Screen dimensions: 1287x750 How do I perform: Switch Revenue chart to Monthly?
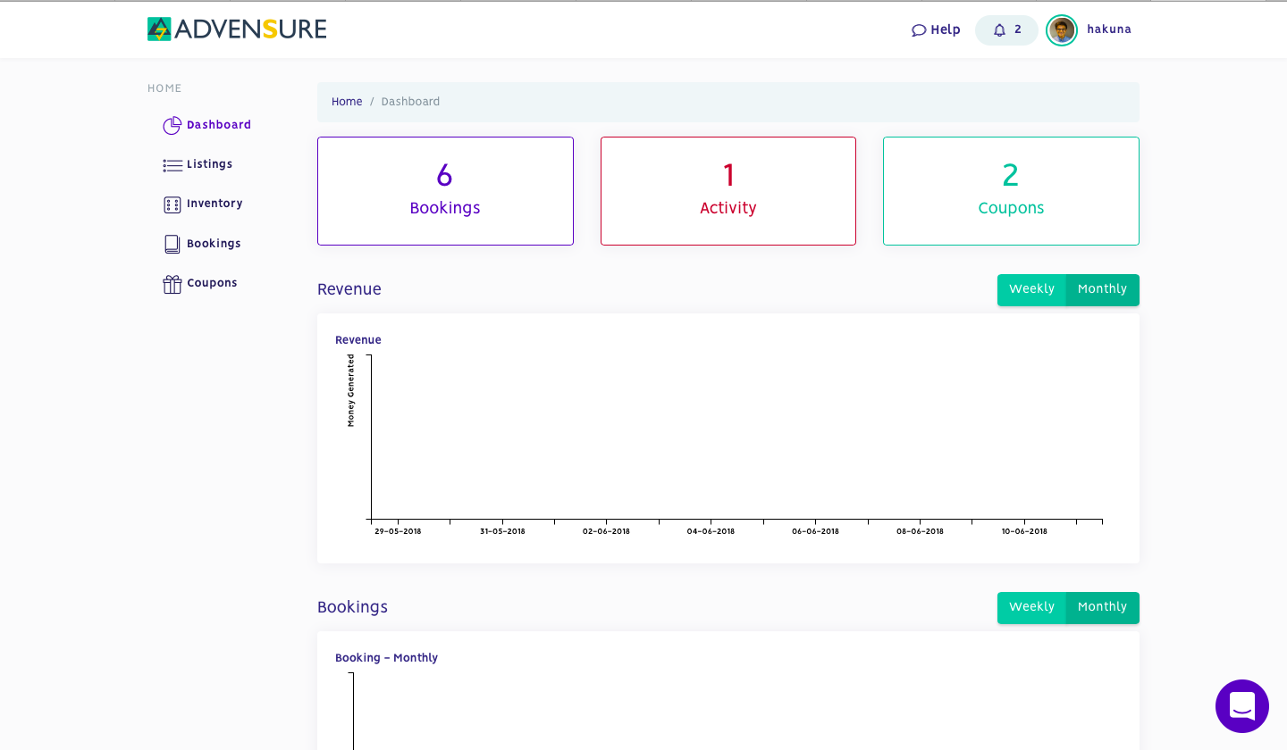coord(1102,289)
